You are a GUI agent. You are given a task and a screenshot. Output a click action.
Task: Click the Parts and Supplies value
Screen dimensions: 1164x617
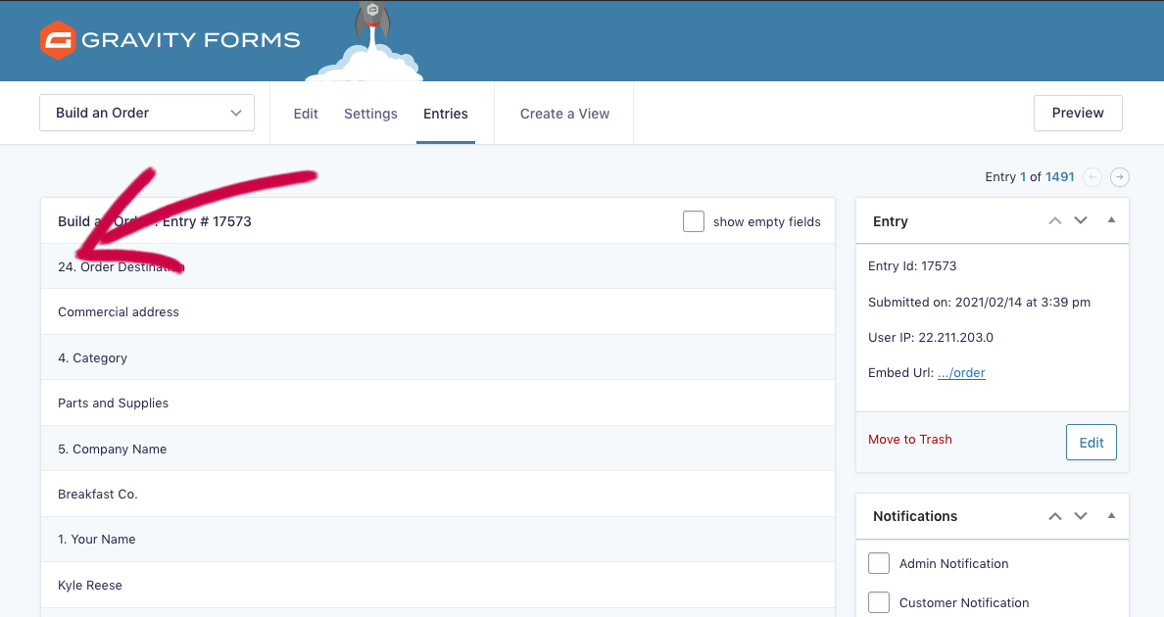[114, 403]
